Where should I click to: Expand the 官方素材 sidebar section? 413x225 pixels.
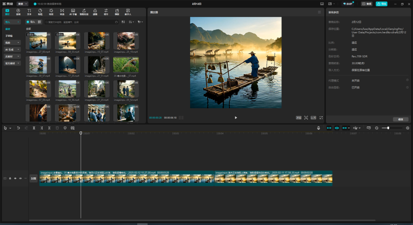tap(12, 63)
